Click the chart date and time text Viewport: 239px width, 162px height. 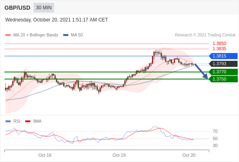pyautogui.click(x=57, y=20)
